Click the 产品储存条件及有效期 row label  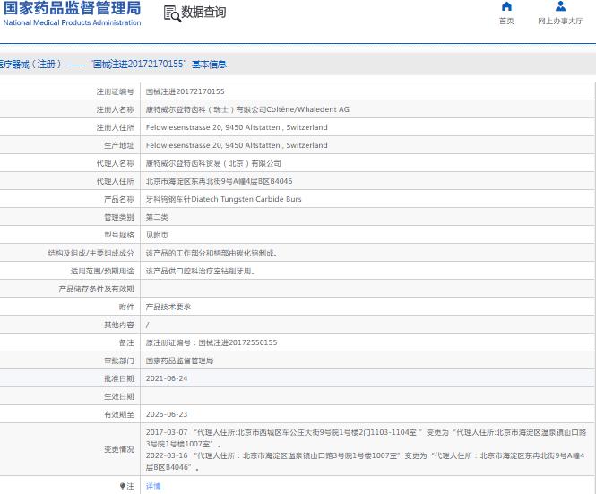click(x=96, y=289)
